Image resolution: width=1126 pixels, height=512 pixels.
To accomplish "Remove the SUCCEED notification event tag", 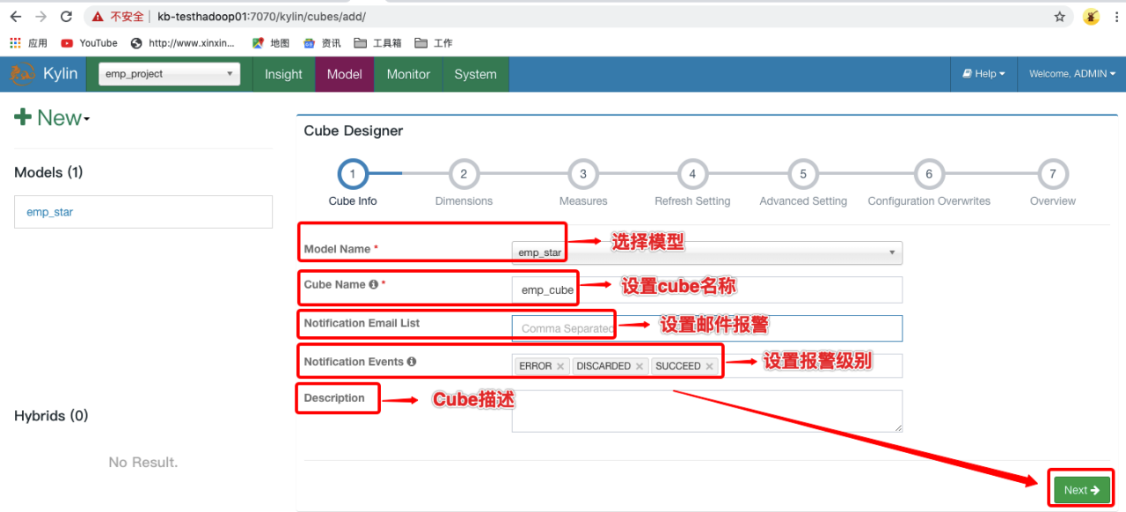I will coord(708,366).
